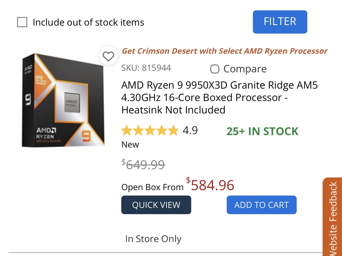This screenshot has height=256, width=342.
Task: Add processor to wishlist with heart icon
Action: coord(108,56)
